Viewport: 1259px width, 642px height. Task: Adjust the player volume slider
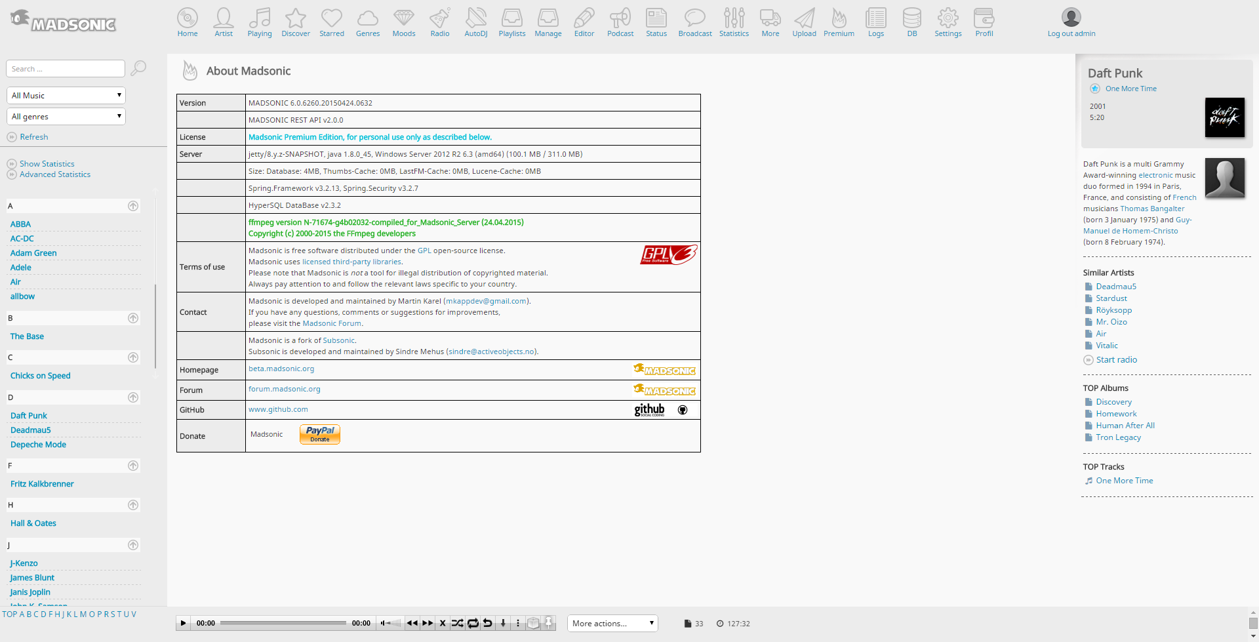click(x=392, y=623)
